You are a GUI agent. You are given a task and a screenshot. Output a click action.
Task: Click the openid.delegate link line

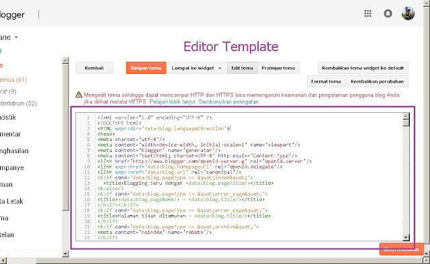click(x=190, y=167)
